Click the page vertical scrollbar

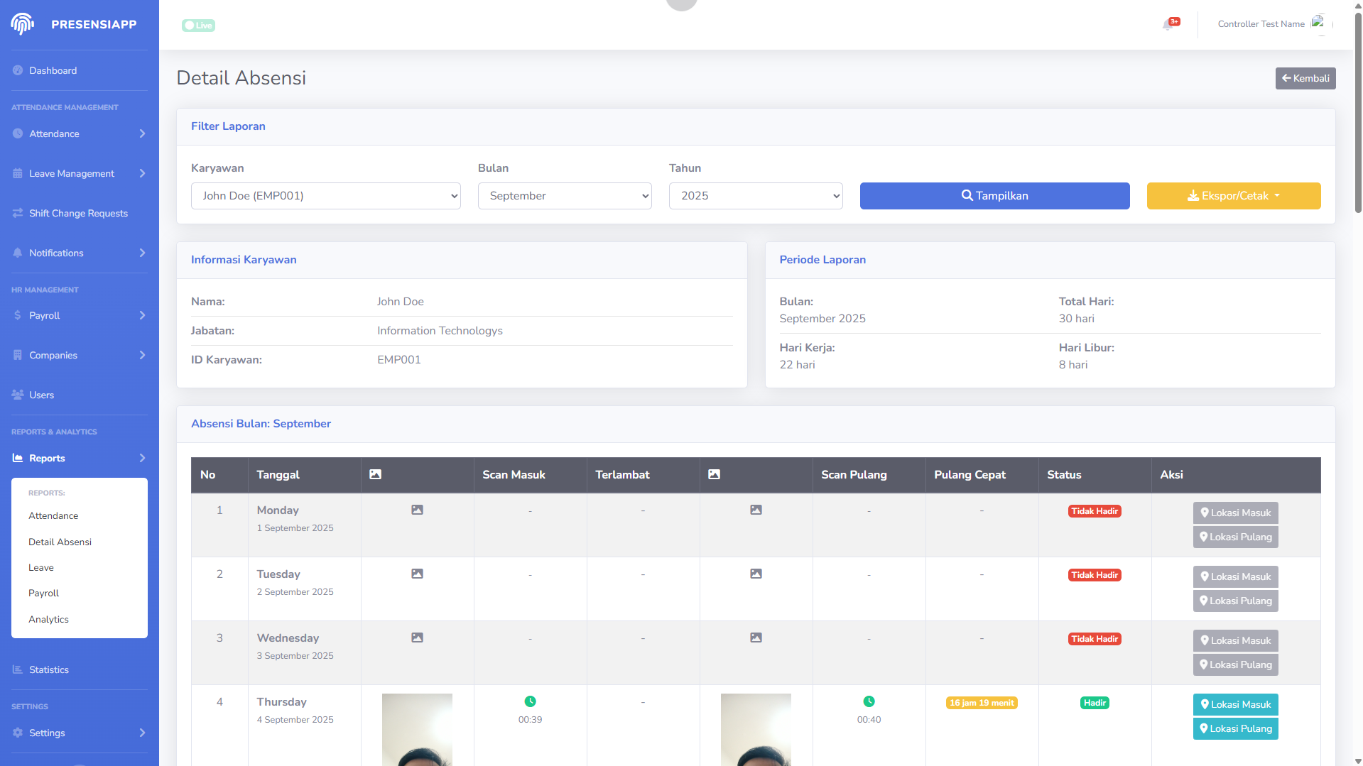[x=1358, y=114]
